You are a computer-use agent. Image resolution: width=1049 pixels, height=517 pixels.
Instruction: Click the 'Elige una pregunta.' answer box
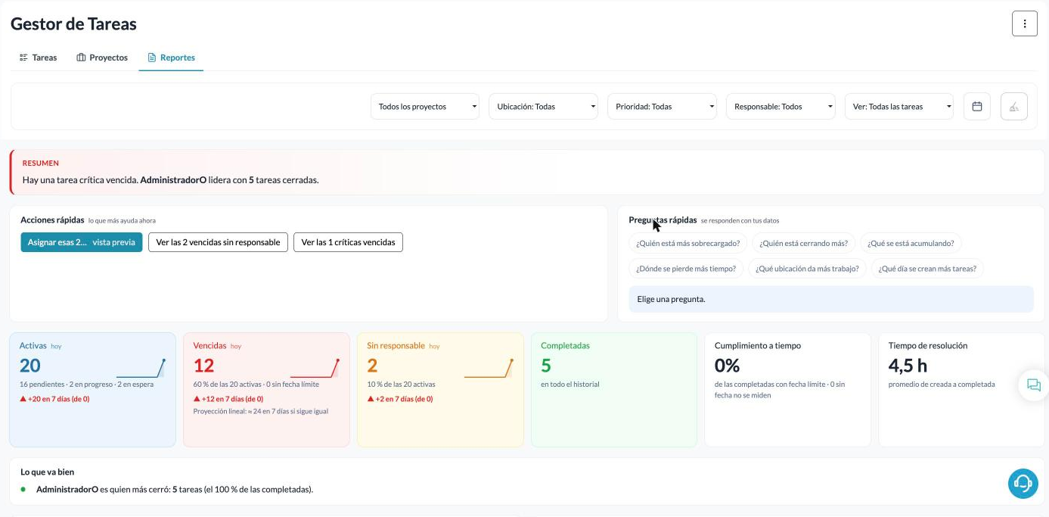coord(831,299)
